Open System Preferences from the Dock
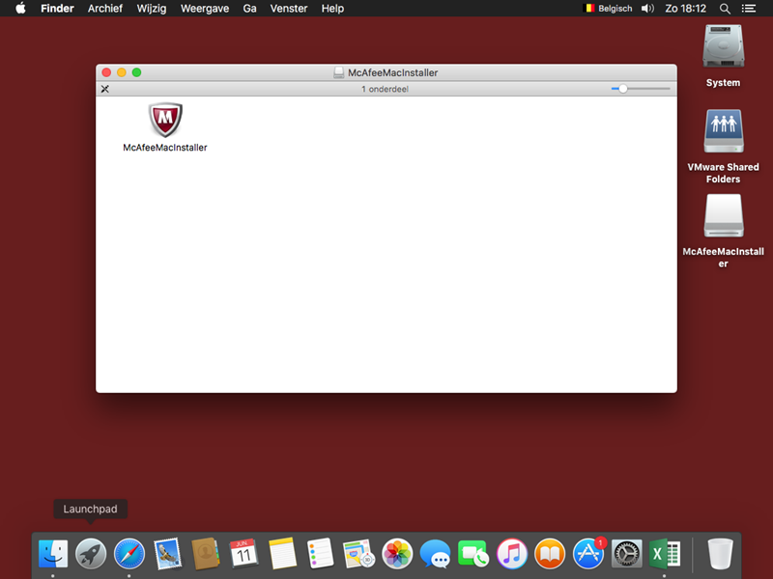Viewport: 773px width, 579px height. pyautogui.click(x=626, y=553)
